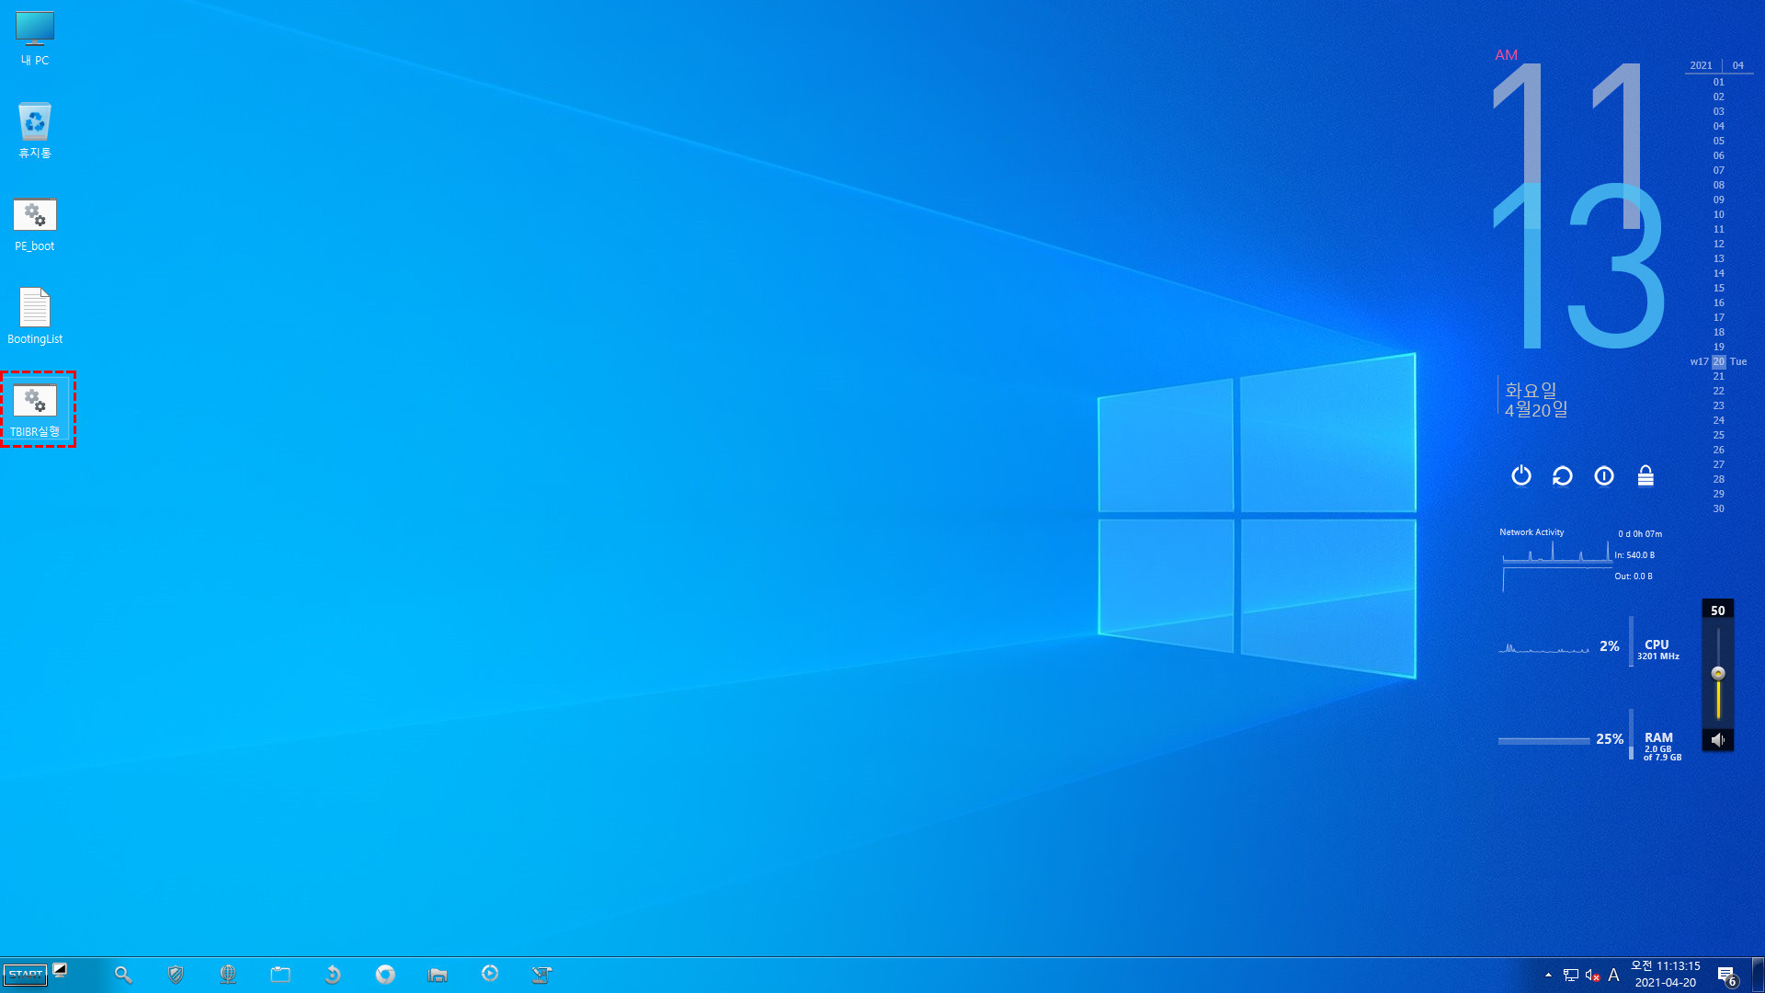Launch the shield security taskbar icon
Image resolution: width=1765 pixels, height=993 pixels.
click(x=176, y=975)
